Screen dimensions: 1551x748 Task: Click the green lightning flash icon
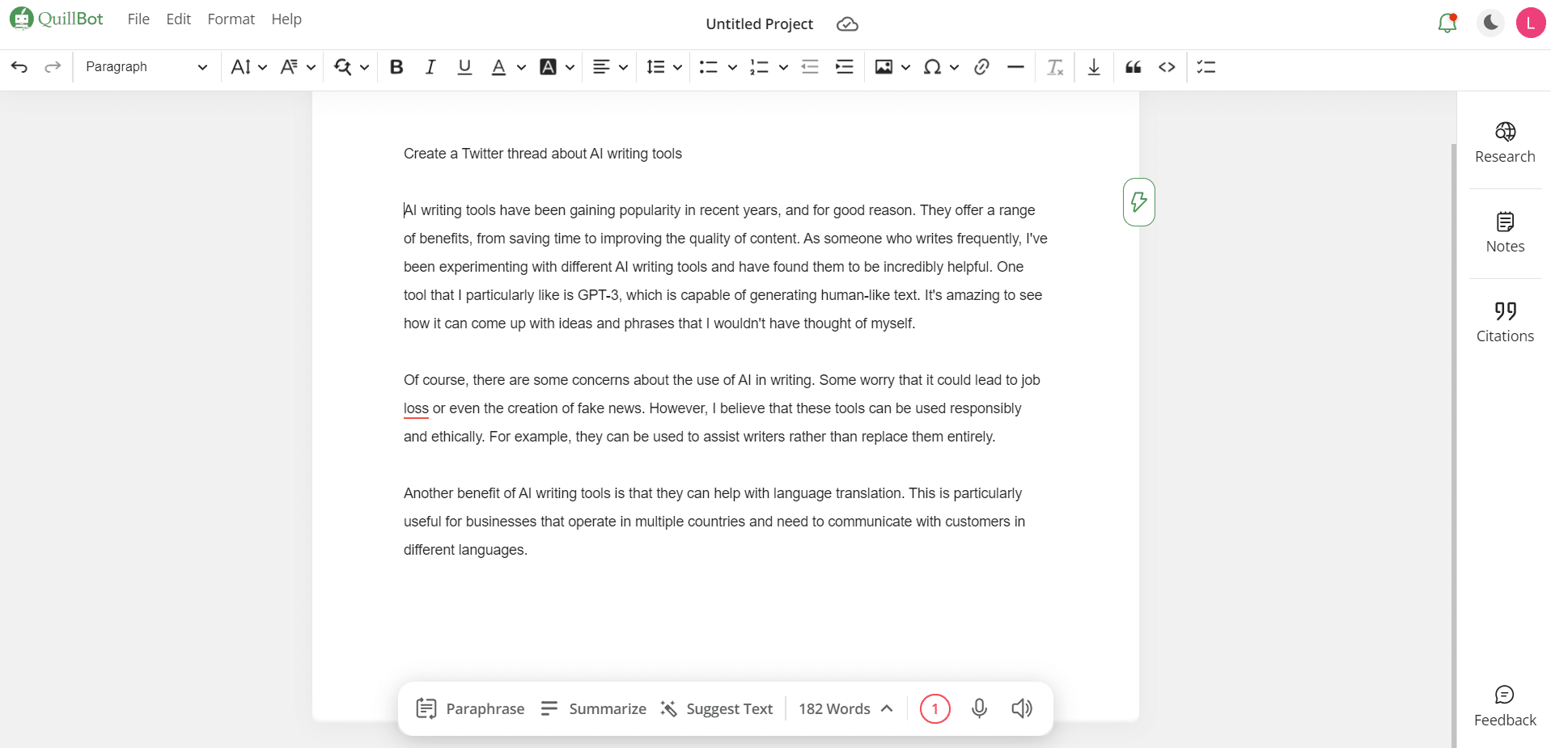1138,201
